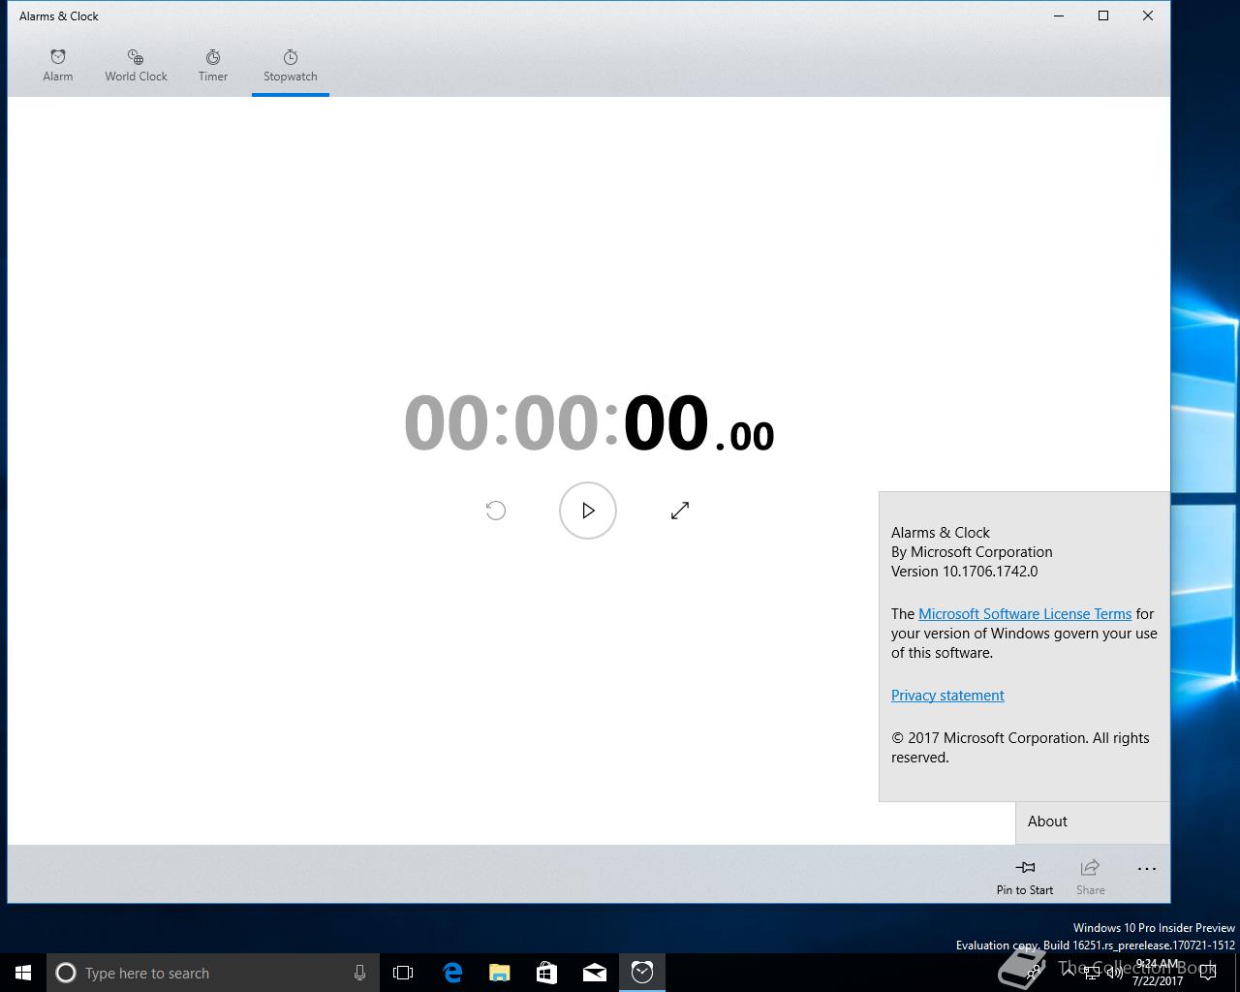
Task: Open the Privacy statement link
Action: point(947,696)
